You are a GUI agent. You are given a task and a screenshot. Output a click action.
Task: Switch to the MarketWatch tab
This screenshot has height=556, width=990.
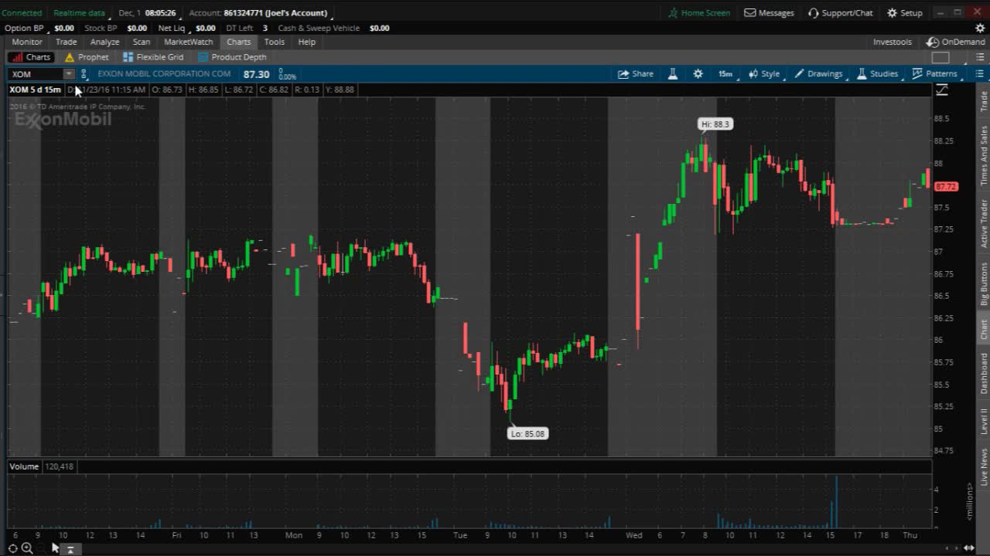[x=188, y=42]
